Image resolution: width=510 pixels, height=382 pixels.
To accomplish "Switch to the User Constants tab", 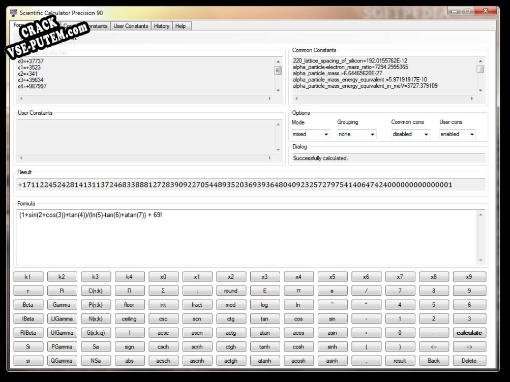I will click(131, 26).
